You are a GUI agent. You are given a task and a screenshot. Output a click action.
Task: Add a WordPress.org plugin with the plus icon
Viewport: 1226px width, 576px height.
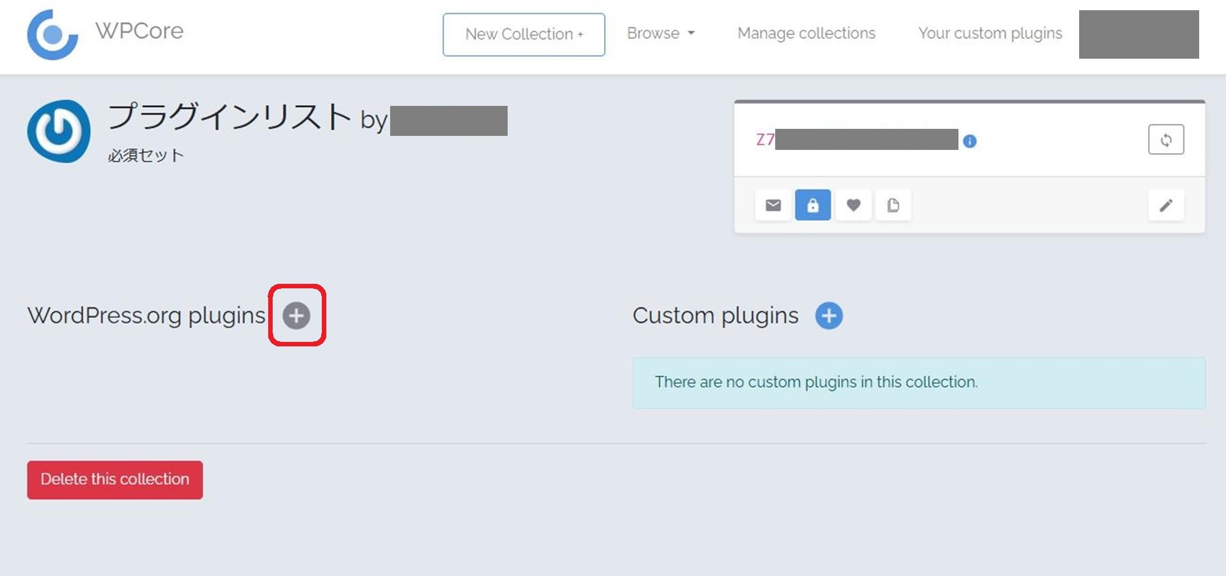pyautogui.click(x=296, y=316)
